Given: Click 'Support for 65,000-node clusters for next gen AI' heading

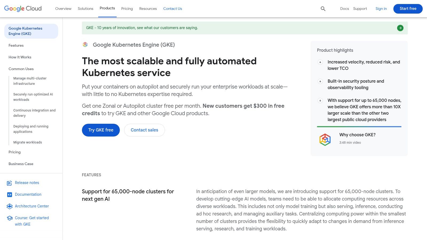Looking at the screenshot, I should 128,195.
